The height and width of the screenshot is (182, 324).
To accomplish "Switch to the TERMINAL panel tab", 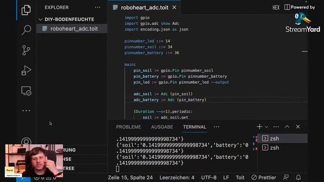I will (194, 127).
